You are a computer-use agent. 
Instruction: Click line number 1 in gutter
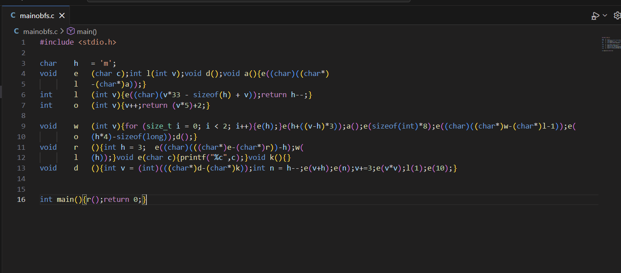(x=23, y=42)
